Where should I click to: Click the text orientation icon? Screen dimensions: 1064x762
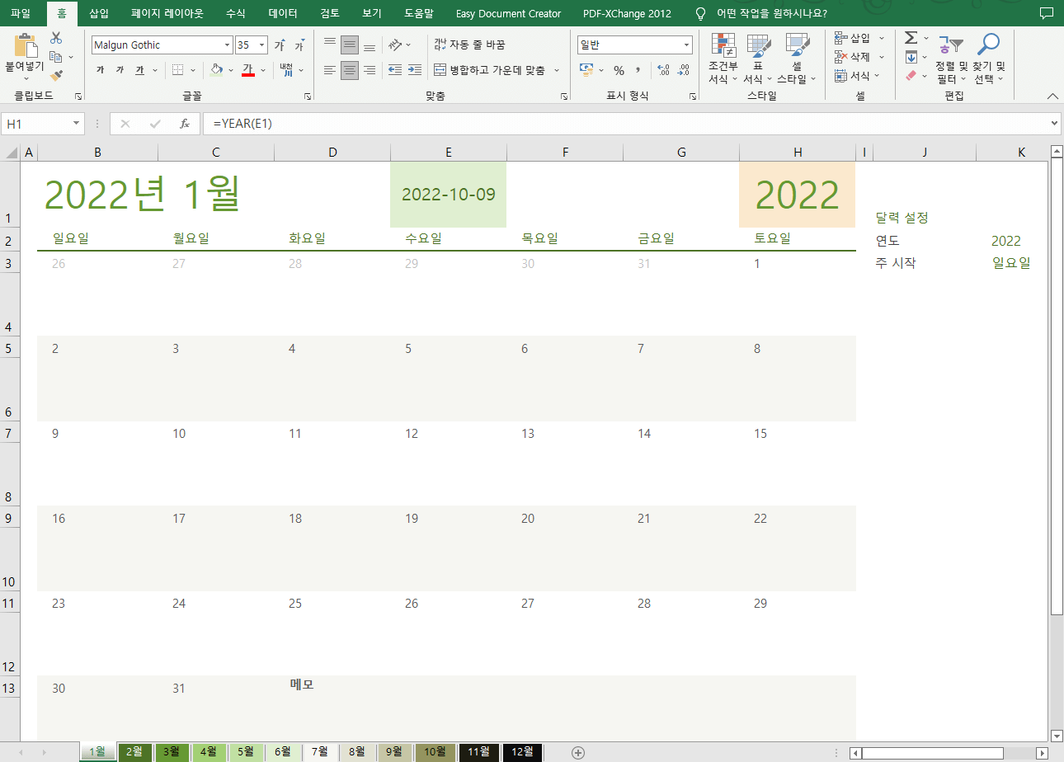tap(396, 45)
